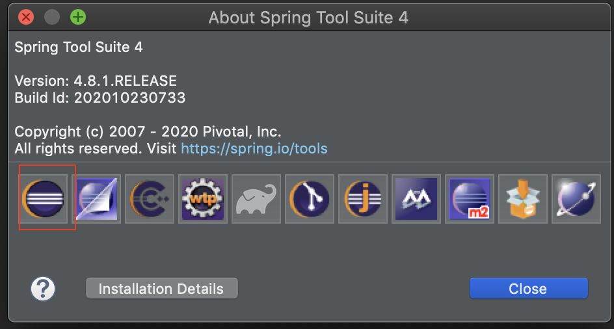
Task: Click the 'Spring Tool Suite 4' heading text
Action: click(79, 47)
